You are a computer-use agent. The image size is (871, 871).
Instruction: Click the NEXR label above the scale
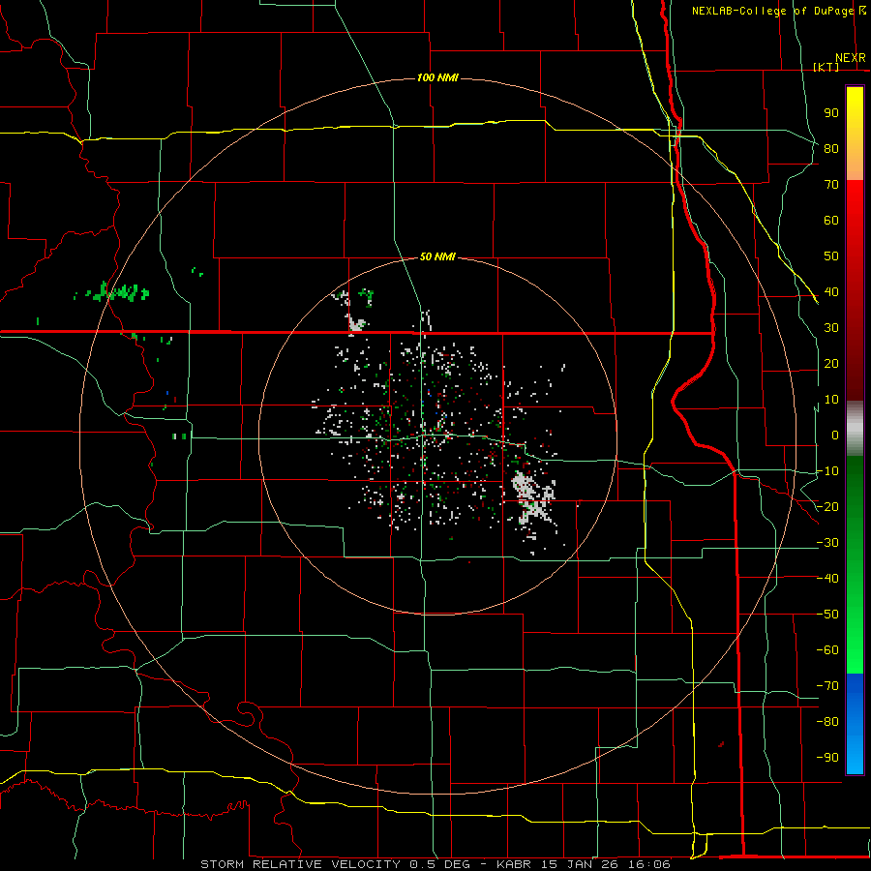[x=851, y=58]
